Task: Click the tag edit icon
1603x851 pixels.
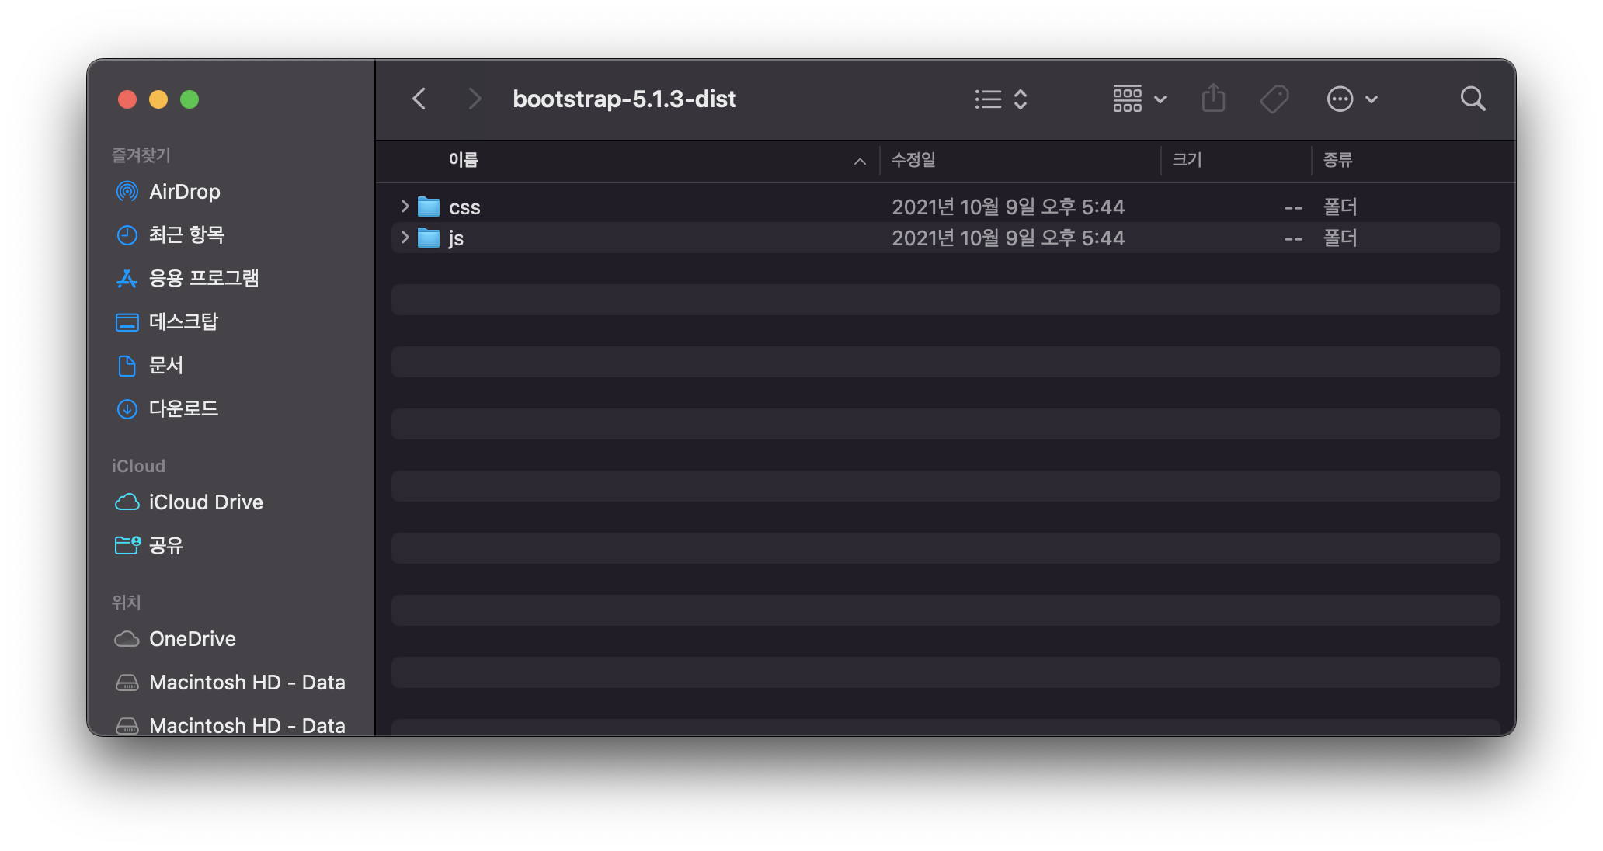Action: tap(1274, 99)
